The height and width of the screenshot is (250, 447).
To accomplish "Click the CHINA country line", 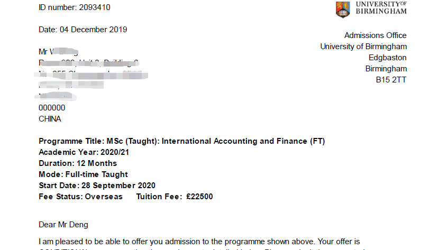I will click(x=50, y=119).
